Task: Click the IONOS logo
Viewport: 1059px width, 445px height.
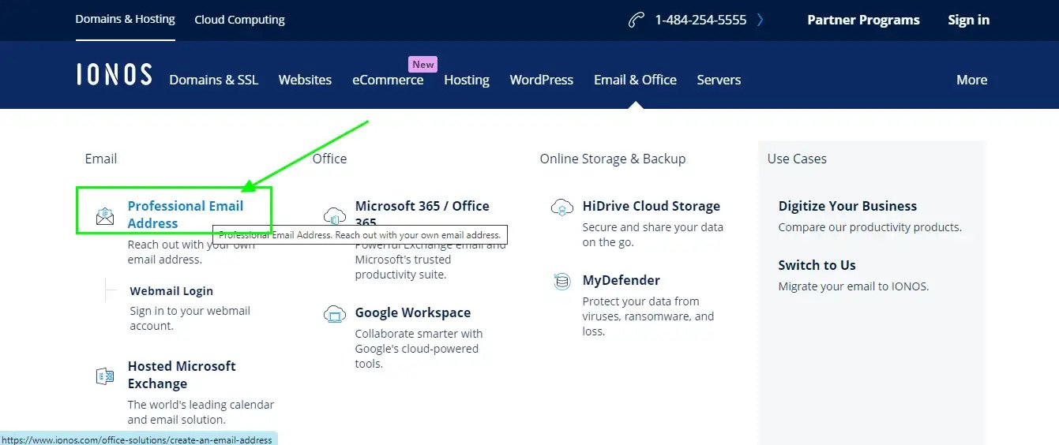Action: pos(115,74)
